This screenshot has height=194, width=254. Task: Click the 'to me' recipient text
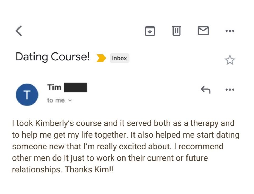pyautogui.click(x=56, y=100)
